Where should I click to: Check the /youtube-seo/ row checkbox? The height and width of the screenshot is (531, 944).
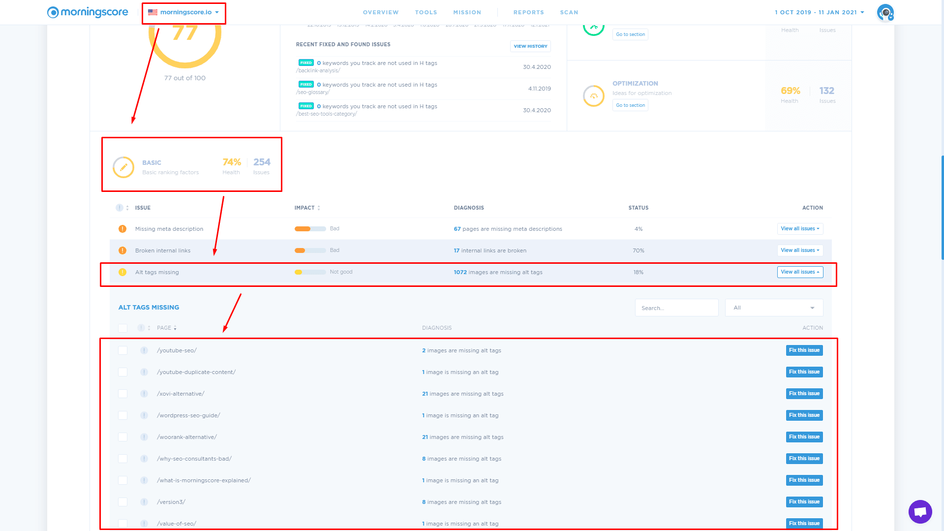pyautogui.click(x=123, y=350)
